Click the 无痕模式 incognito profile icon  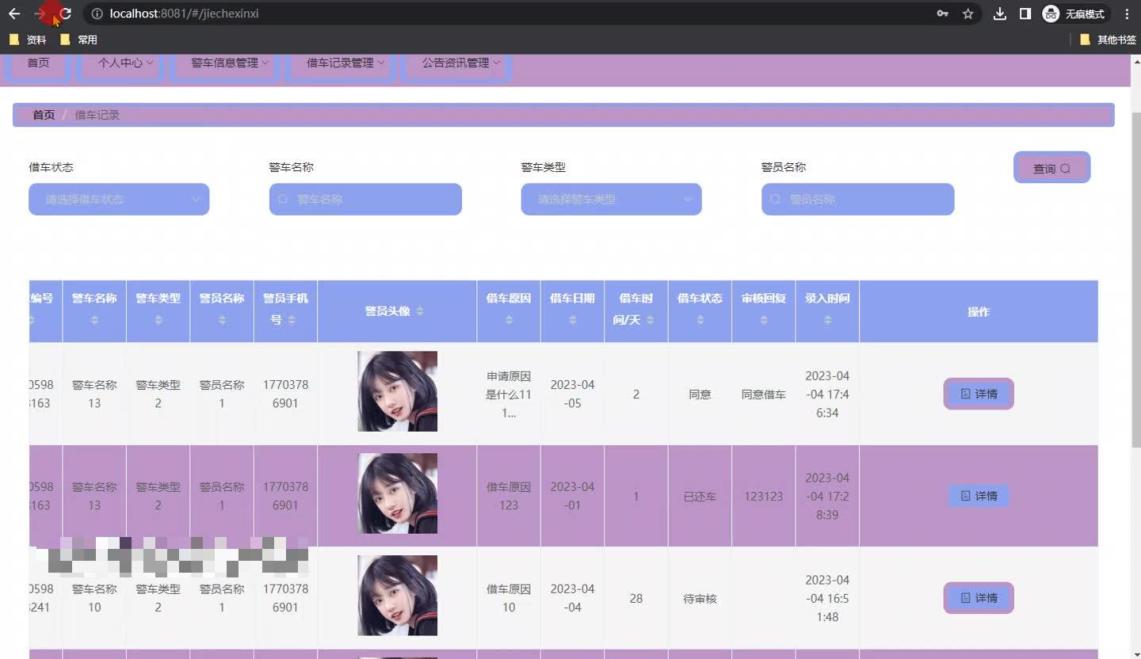[1051, 13]
